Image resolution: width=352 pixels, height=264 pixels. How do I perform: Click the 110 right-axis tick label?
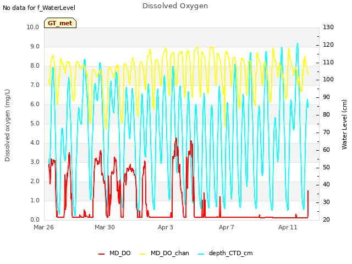coord(328,62)
